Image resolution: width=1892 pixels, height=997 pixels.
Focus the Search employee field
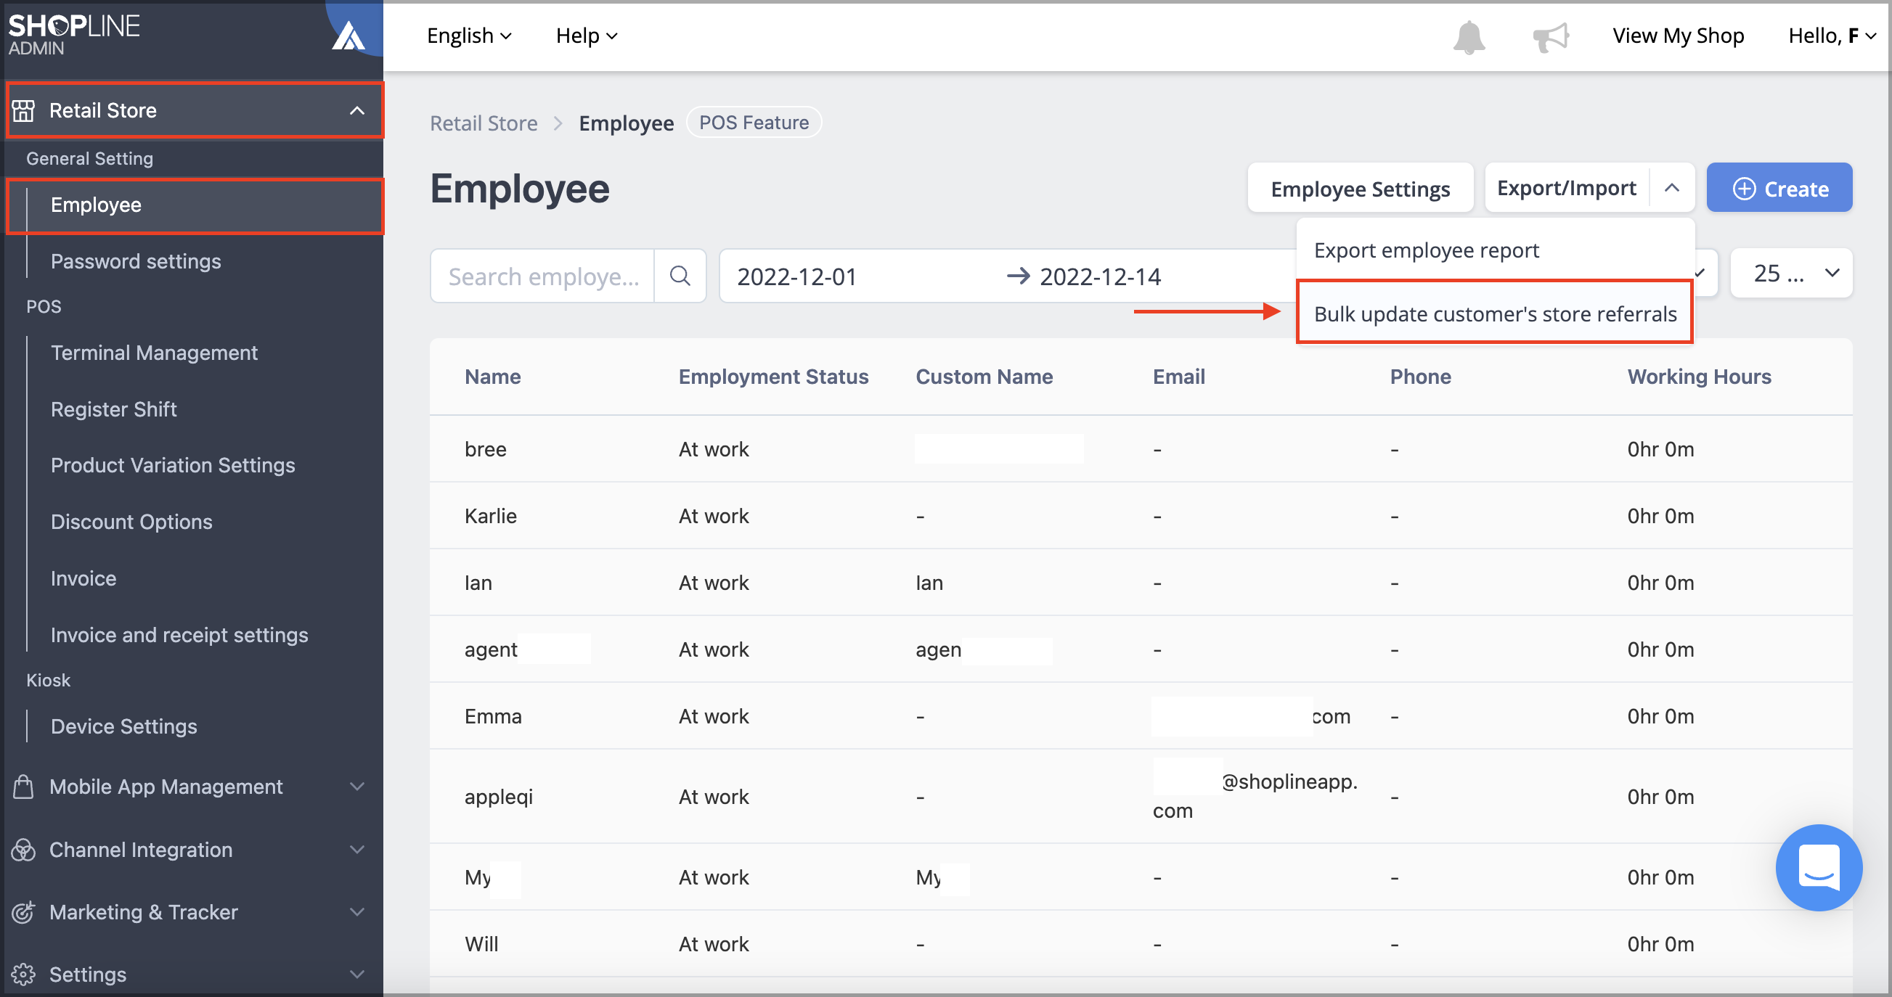coord(543,276)
